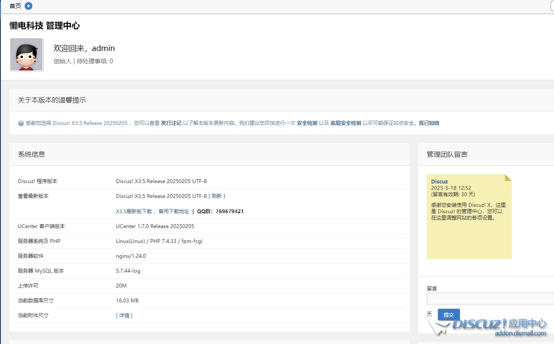Open the X3.5最新版下载 link

point(134,211)
